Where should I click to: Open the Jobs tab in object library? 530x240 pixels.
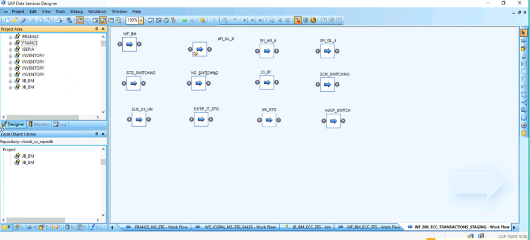click(19, 227)
